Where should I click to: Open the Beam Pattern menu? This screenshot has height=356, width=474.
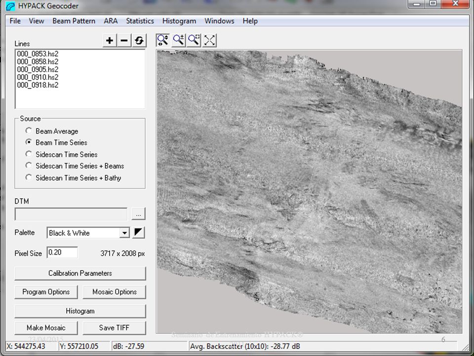click(74, 21)
